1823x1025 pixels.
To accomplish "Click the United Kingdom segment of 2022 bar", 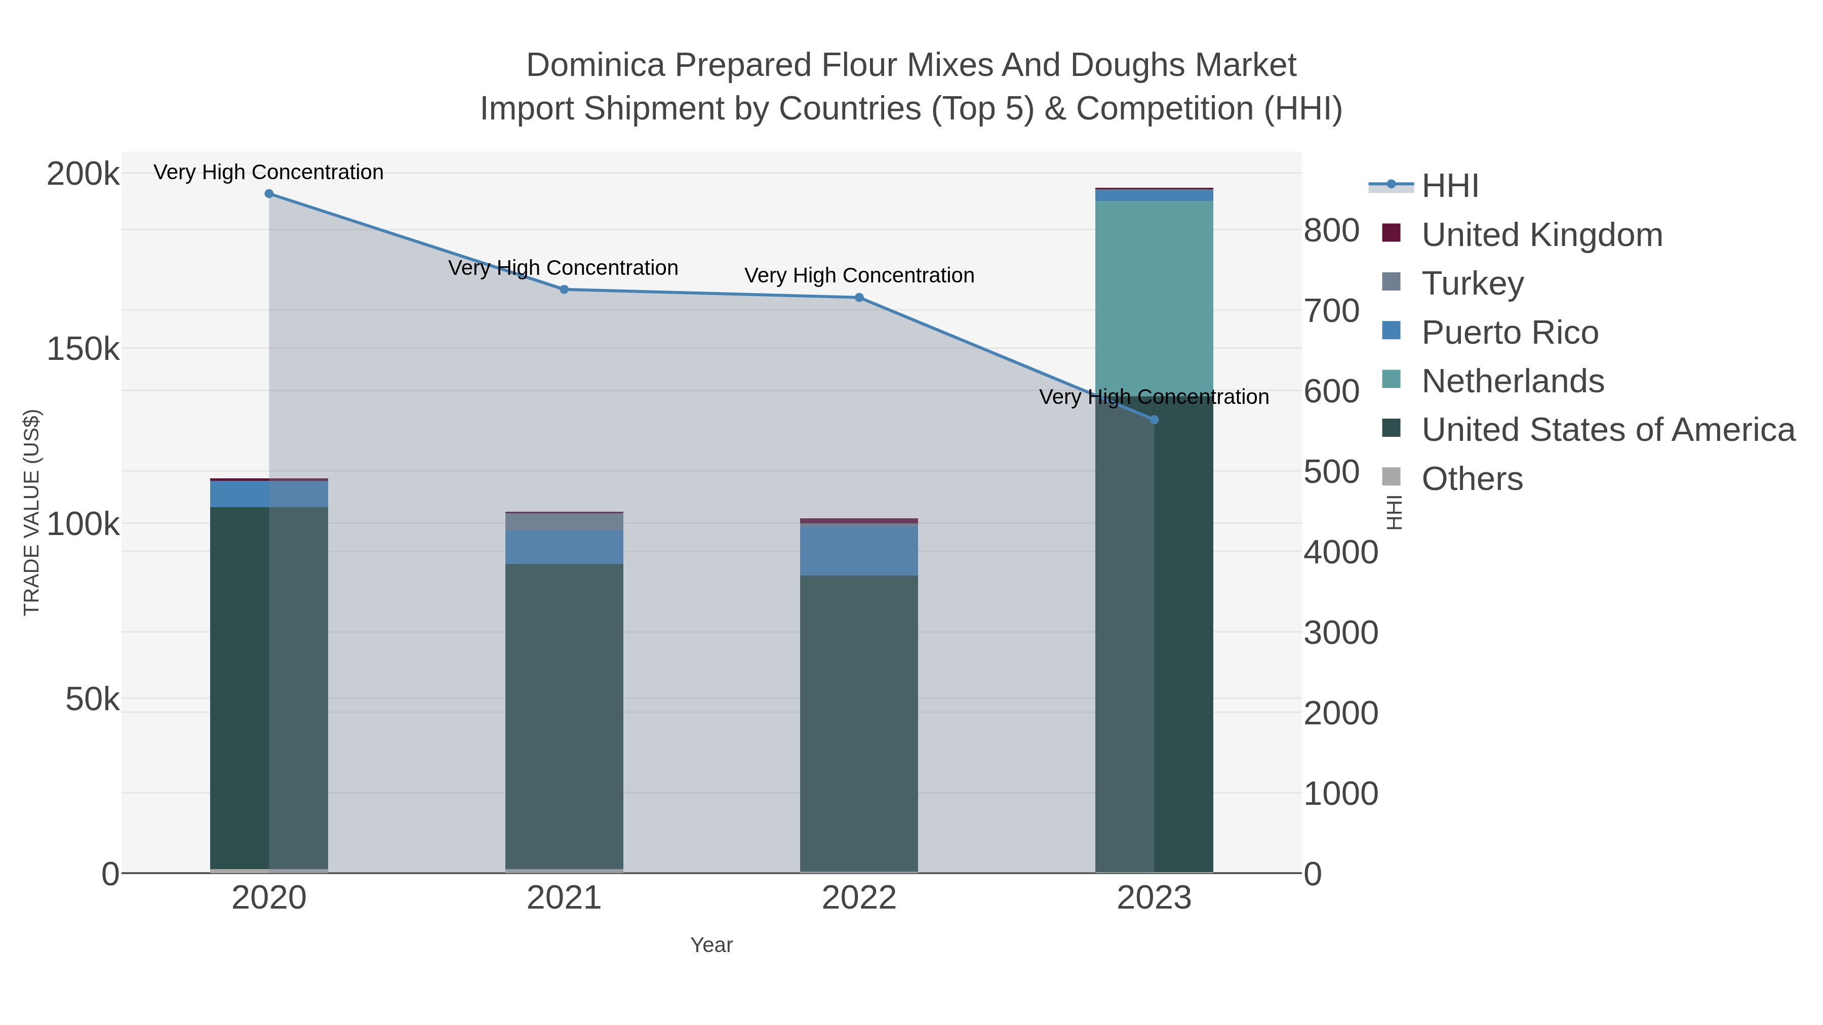I will 859,521.
